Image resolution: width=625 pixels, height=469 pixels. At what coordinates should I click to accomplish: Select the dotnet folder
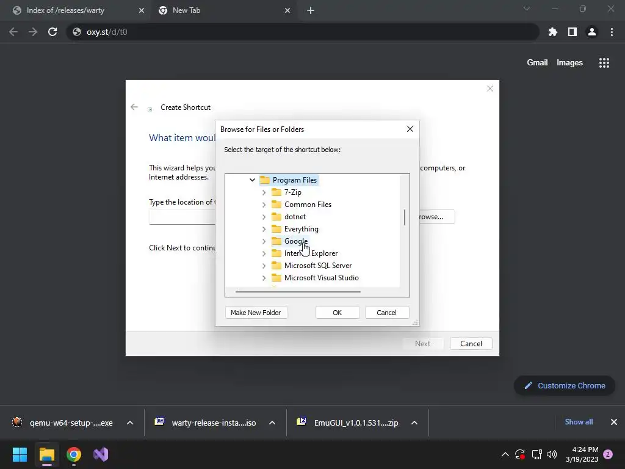click(x=295, y=217)
